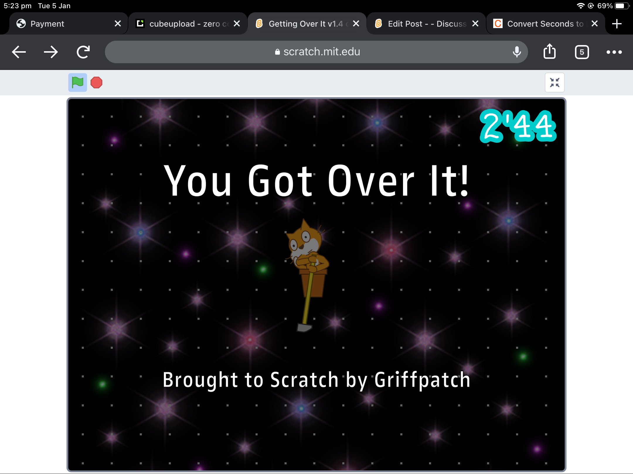Click the three-dot browser menu button
Image resolution: width=633 pixels, height=474 pixels.
click(615, 51)
